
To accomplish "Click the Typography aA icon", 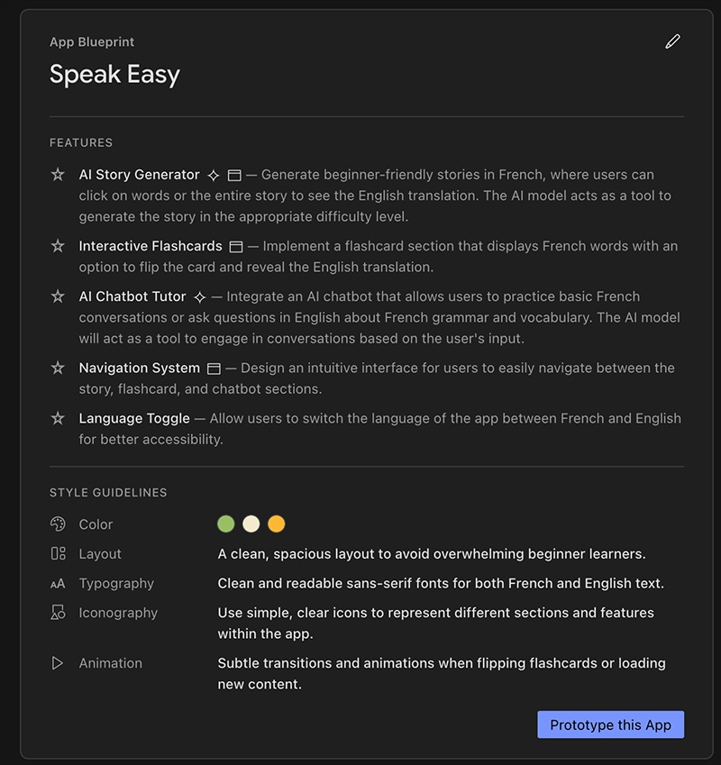I will pos(57,583).
